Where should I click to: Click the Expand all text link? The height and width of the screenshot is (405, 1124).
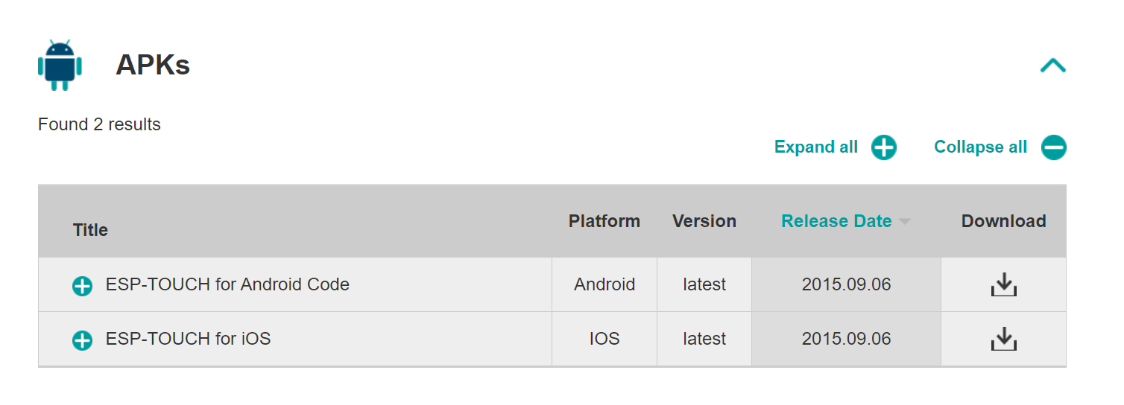coord(816,147)
